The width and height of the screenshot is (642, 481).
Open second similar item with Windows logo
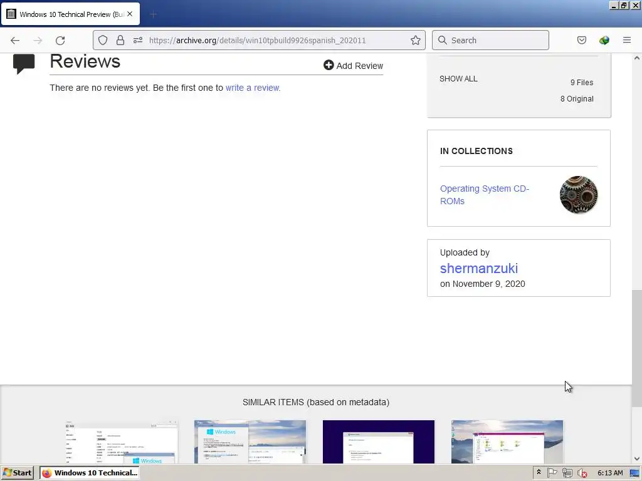[250, 442]
